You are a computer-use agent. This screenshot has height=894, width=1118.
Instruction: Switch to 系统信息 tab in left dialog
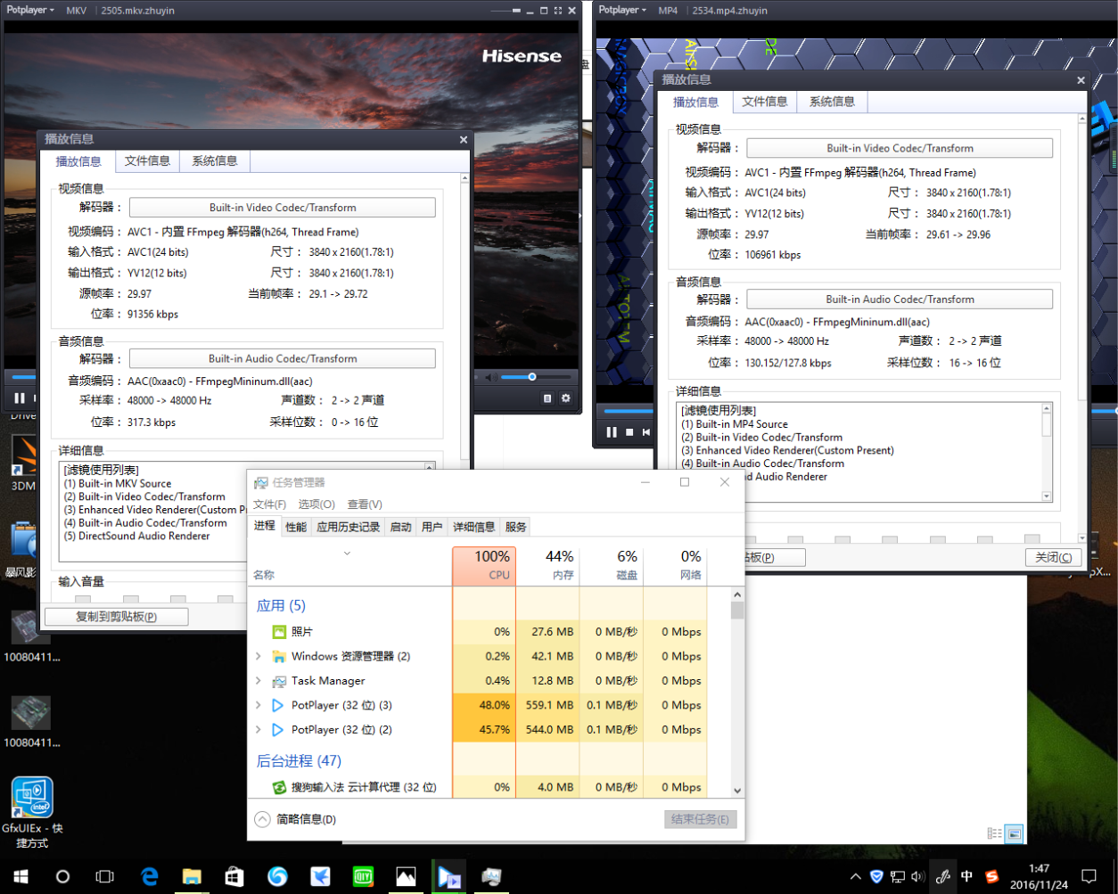(x=215, y=161)
